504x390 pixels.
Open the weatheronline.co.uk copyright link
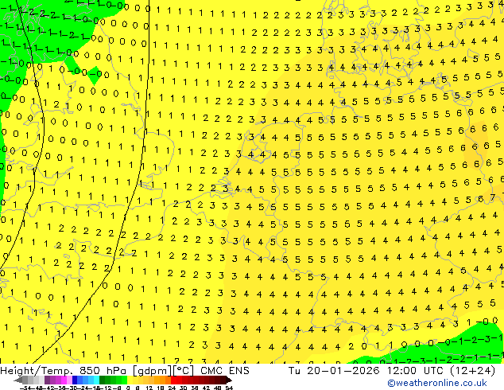tap(437, 383)
